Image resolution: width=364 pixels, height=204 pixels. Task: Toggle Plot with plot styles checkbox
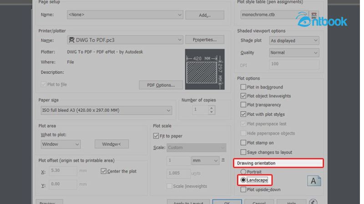coord(243,114)
